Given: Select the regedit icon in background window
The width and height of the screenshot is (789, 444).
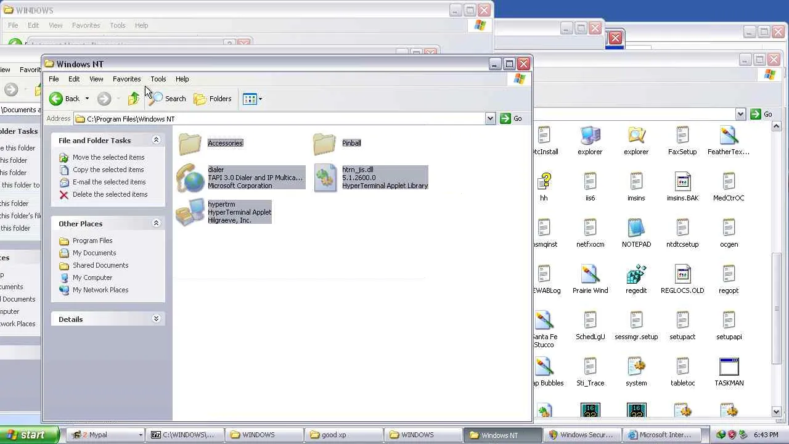Looking at the screenshot, I should coord(636,274).
